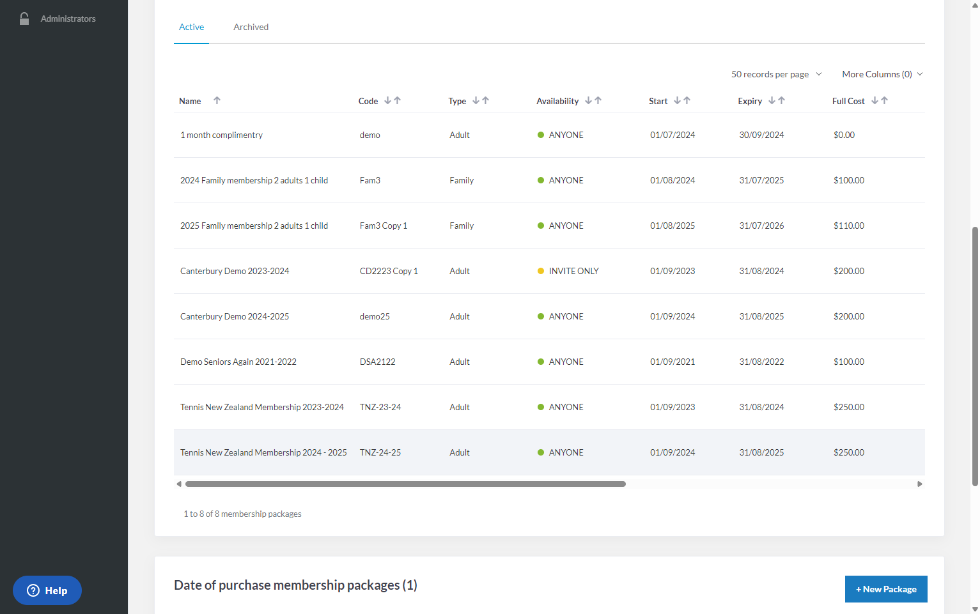Screen dimensions: 980x614
Task: Sort Full Cost column descending arrow
Action: [875, 100]
